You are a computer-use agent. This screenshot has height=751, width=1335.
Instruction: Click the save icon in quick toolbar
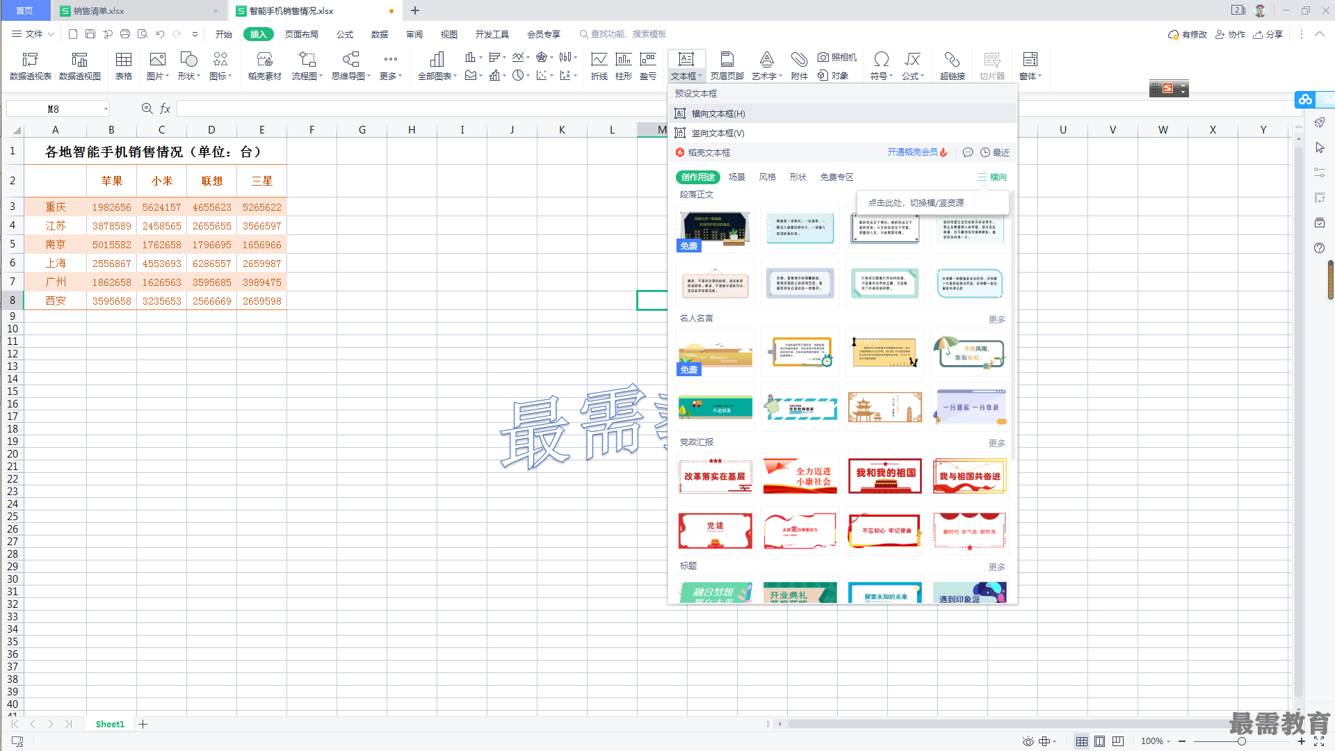tap(90, 34)
